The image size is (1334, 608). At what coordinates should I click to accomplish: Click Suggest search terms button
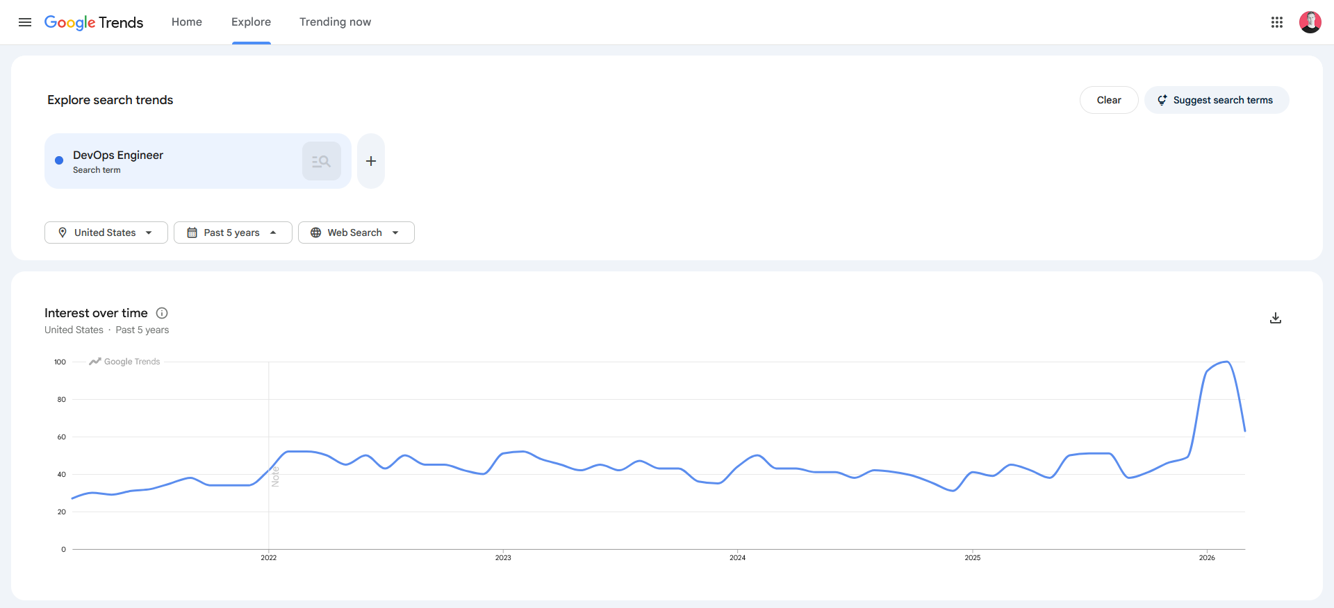tap(1217, 100)
